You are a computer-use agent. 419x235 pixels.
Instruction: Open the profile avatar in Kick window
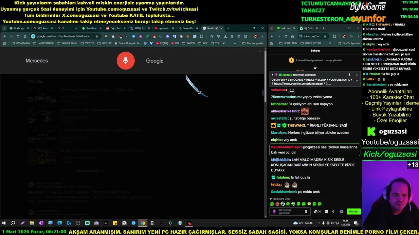click(x=344, y=36)
